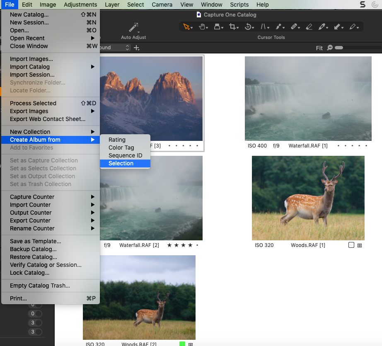
Task: Toggle the filter pill showing 0 above the 3s
Action: click(x=35, y=314)
